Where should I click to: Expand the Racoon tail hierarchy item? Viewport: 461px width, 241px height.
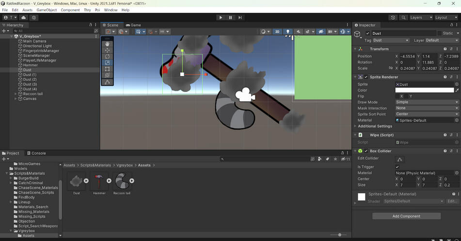[x=16, y=94]
